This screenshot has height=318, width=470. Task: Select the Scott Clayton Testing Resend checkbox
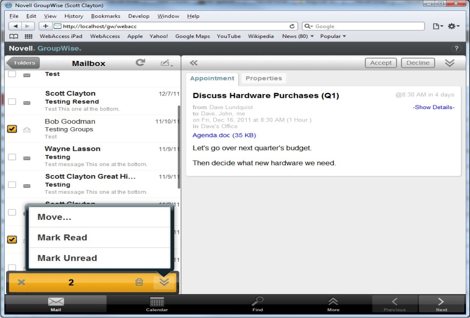pos(12,102)
